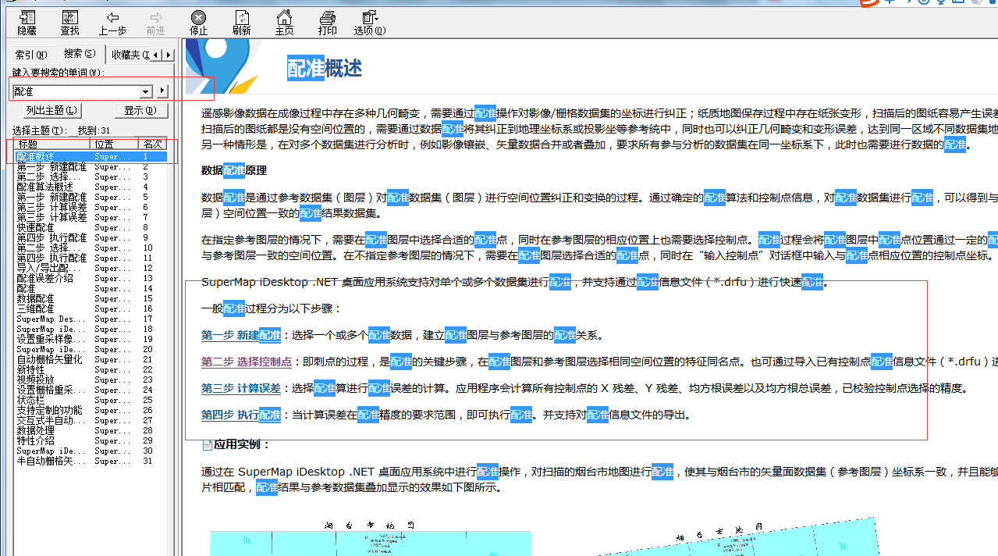
Task: Reload the page via the 刷新 icon
Action: pyautogui.click(x=241, y=23)
